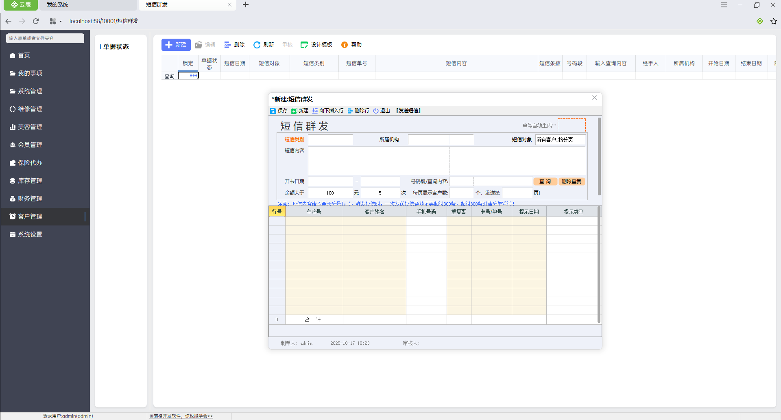Open the 所属机构 field selector
The width and height of the screenshot is (781, 420).
coord(441,140)
